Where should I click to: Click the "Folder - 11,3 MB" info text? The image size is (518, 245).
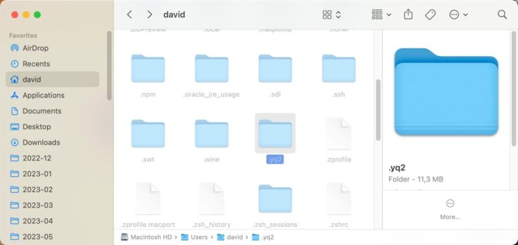(416, 179)
